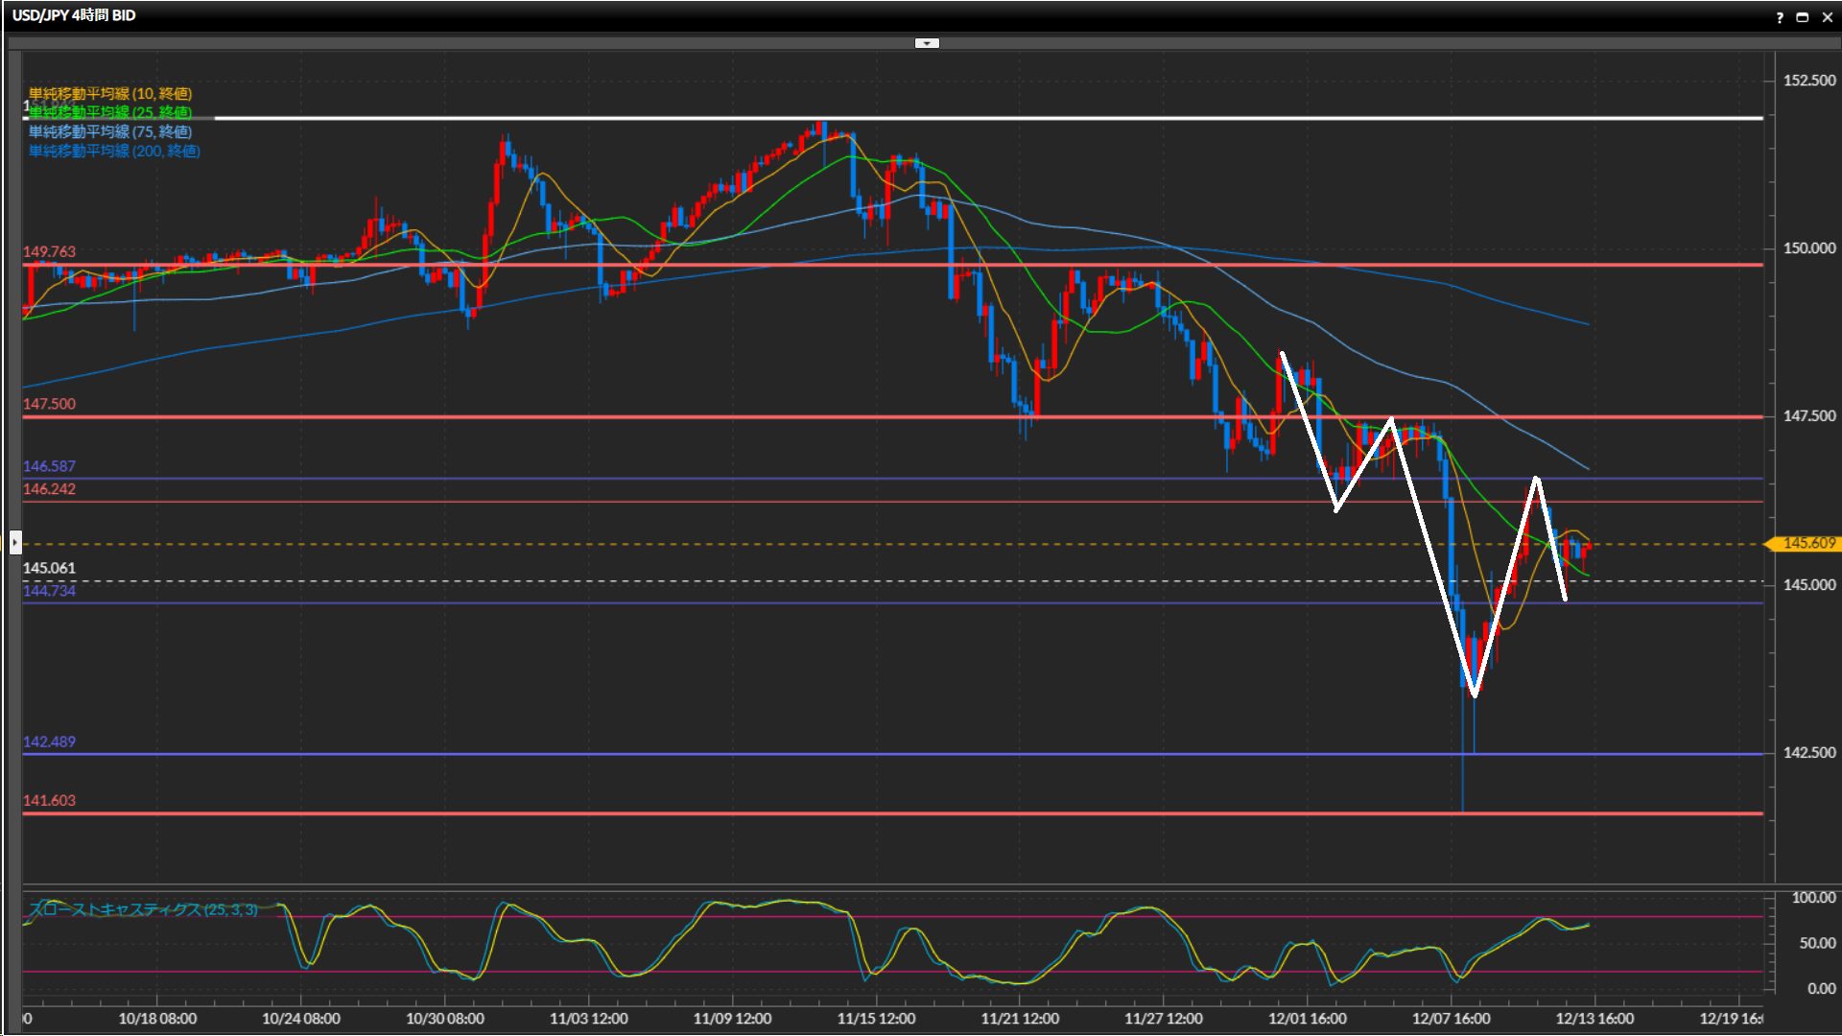1842x1036 pixels.
Task: Close the USD/JPY chart window
Action: coord(1827,17)
